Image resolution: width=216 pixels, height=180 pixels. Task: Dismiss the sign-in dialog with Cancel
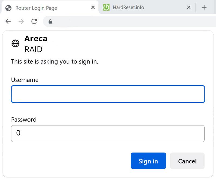coord(187,161)
